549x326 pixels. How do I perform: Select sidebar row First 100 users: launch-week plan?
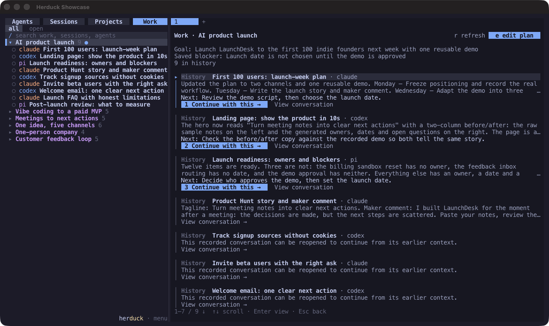pos(86,49)
